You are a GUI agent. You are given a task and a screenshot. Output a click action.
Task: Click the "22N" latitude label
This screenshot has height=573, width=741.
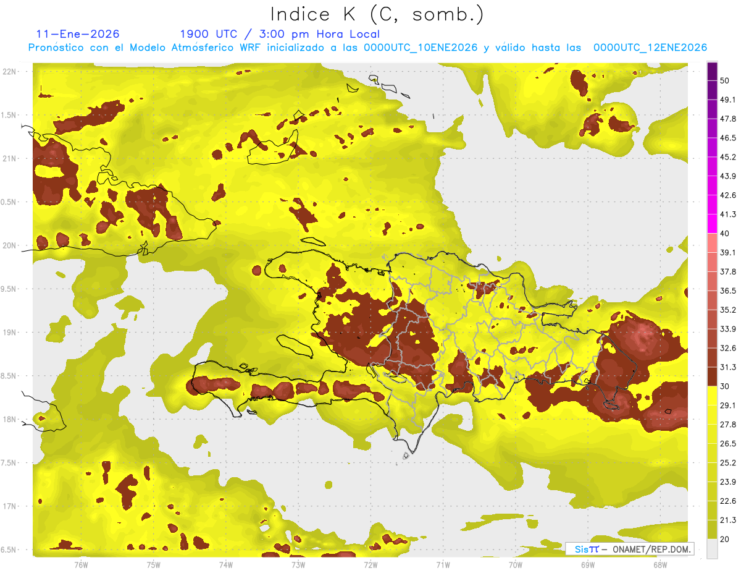pos(10,71)
